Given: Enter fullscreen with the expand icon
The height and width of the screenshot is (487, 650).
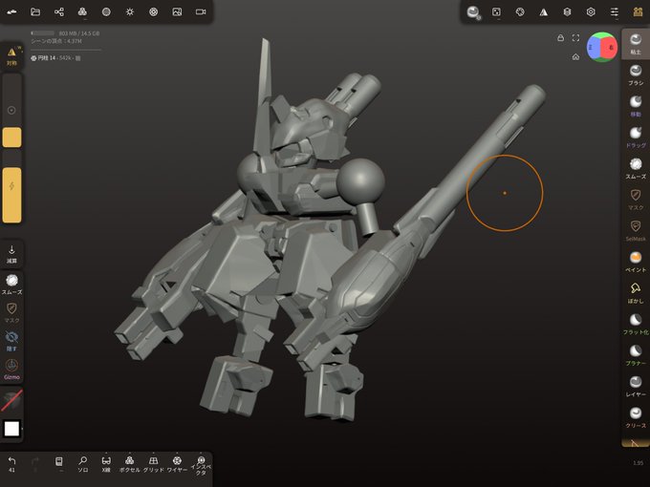Looking at the screenshot, I should click(x=575, y=38).
